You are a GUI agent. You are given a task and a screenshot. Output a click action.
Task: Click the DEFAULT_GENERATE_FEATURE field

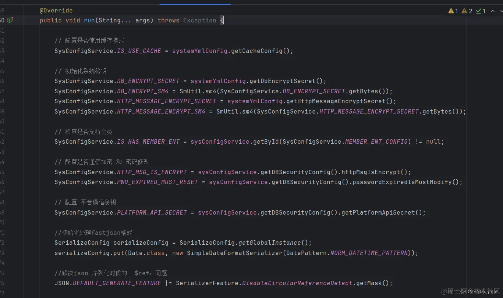[x=117, y=283]
